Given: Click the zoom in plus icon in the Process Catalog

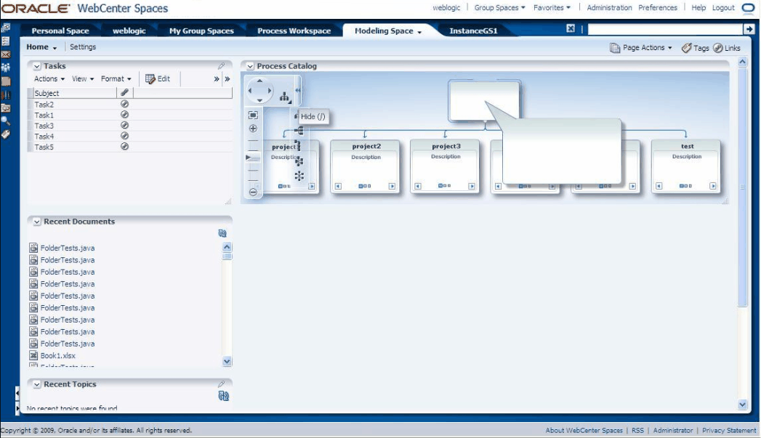Looking at the screenshot, I should coord(253,129).
